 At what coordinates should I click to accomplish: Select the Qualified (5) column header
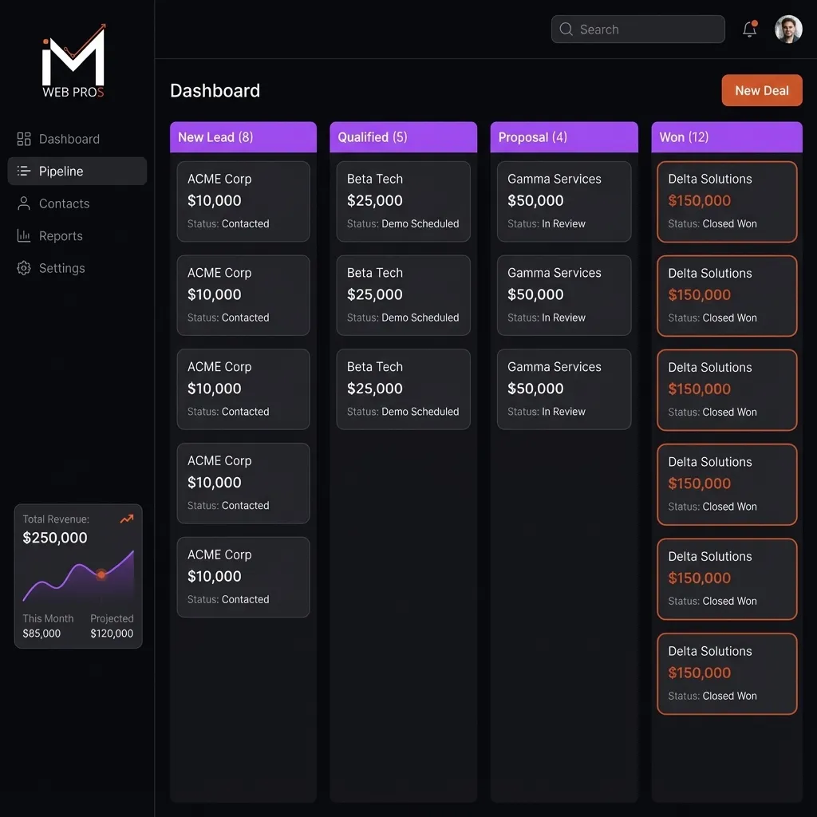coord(403,137)
